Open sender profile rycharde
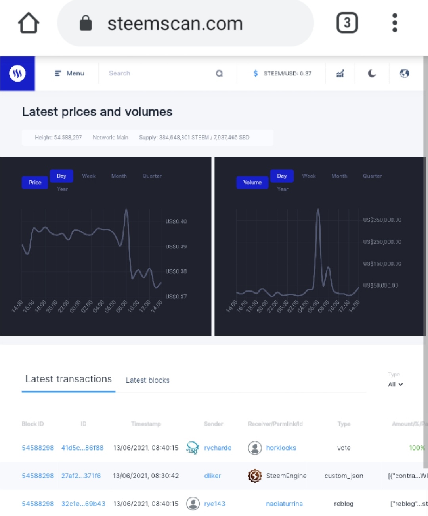The width and height of the screenshot is (428, 516). point(218,448)
